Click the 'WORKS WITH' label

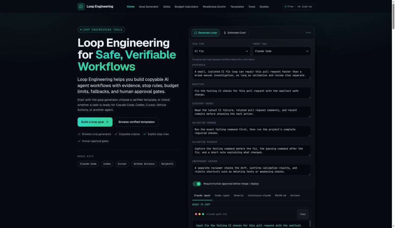click(85, 156)
